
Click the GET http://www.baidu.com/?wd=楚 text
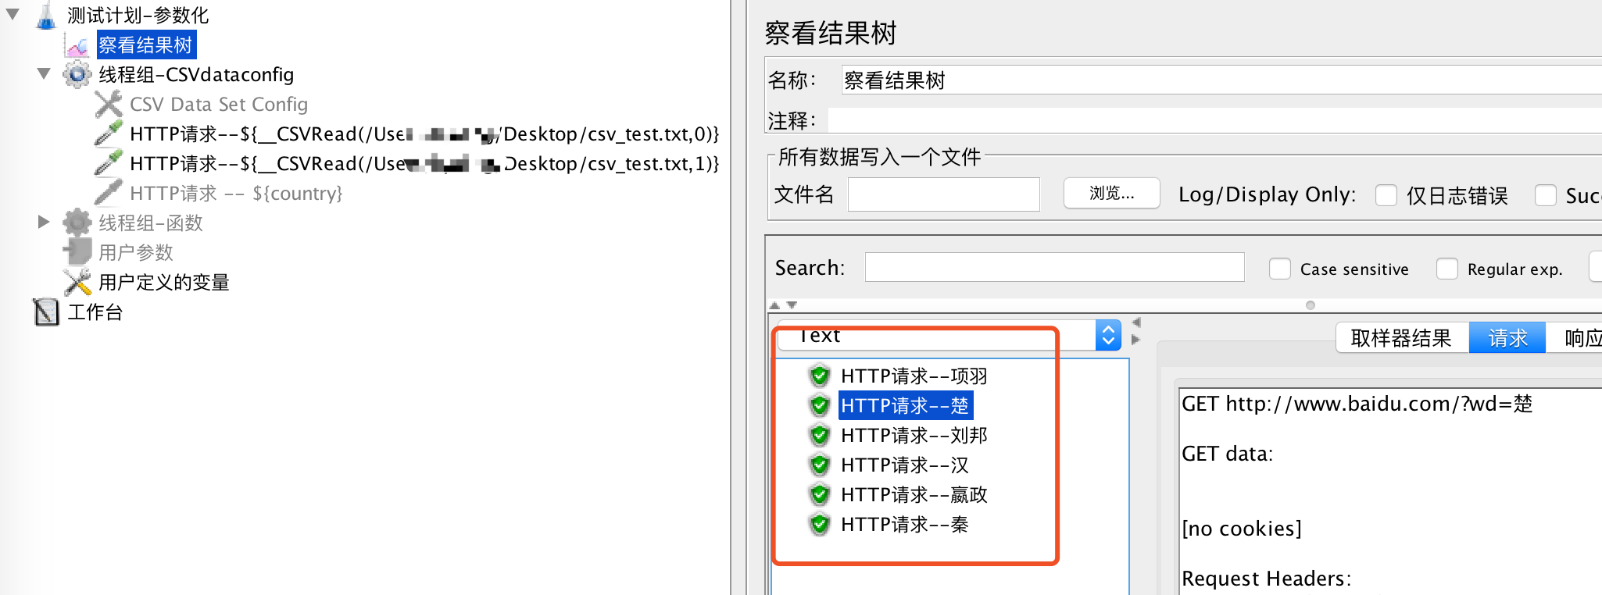(1357, 404)
